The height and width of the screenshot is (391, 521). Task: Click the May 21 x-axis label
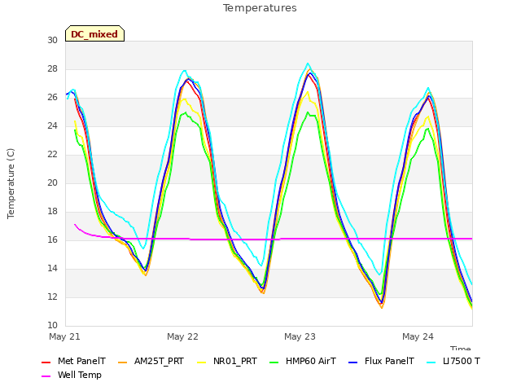point(64,336)
